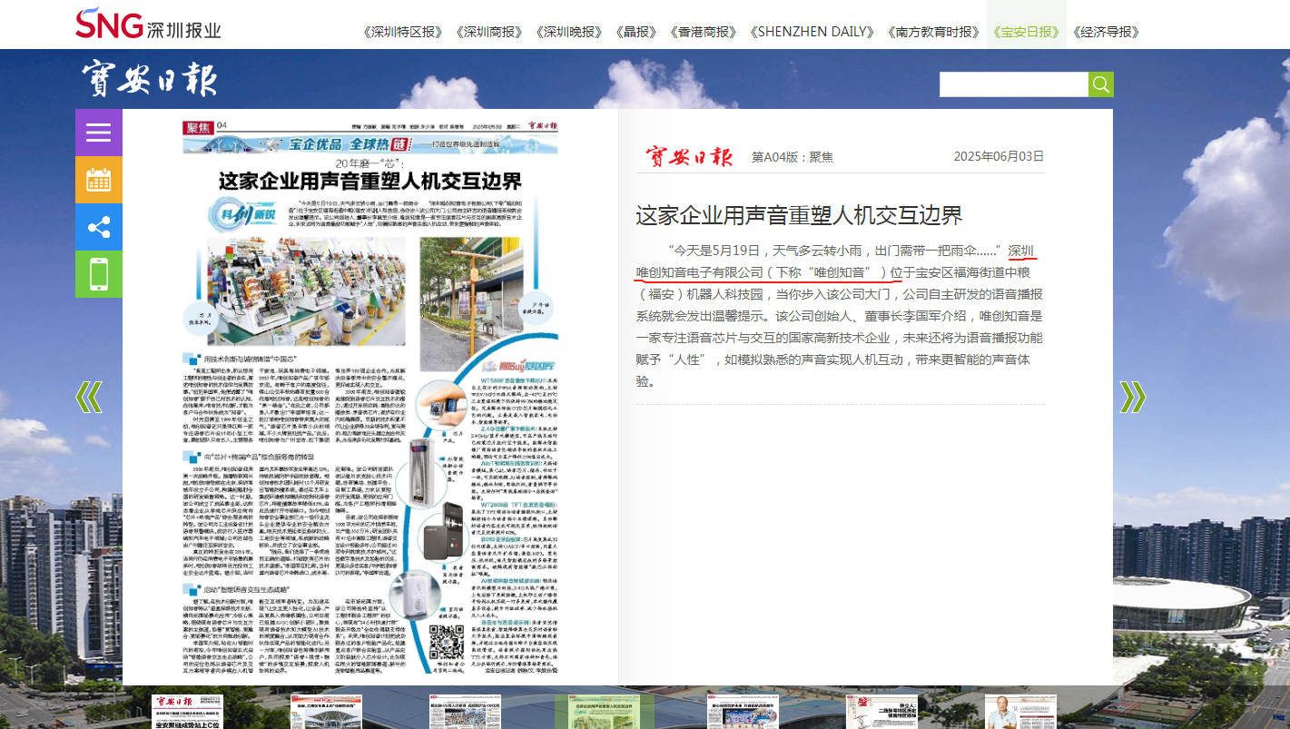Click article title 这家企业用声音重塑人机交互边界
The width and height of the screenshot is (1290, 729).
point(799,216)
